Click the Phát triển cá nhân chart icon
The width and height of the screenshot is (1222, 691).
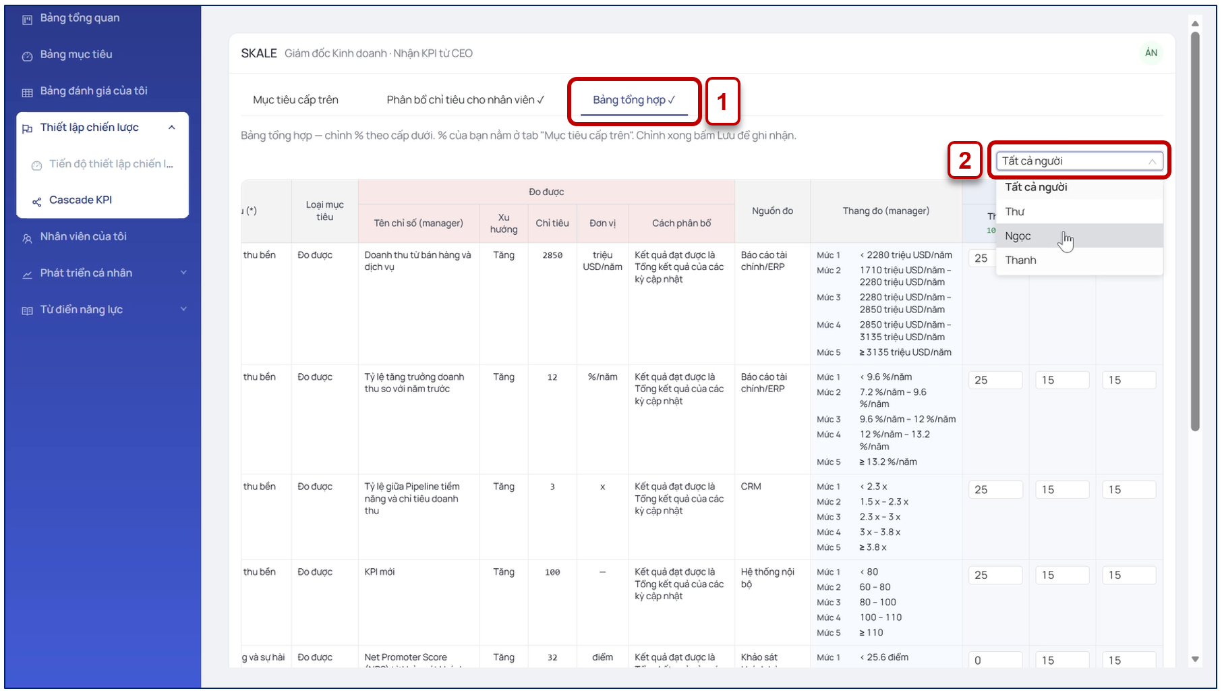[x=27, y=275]
